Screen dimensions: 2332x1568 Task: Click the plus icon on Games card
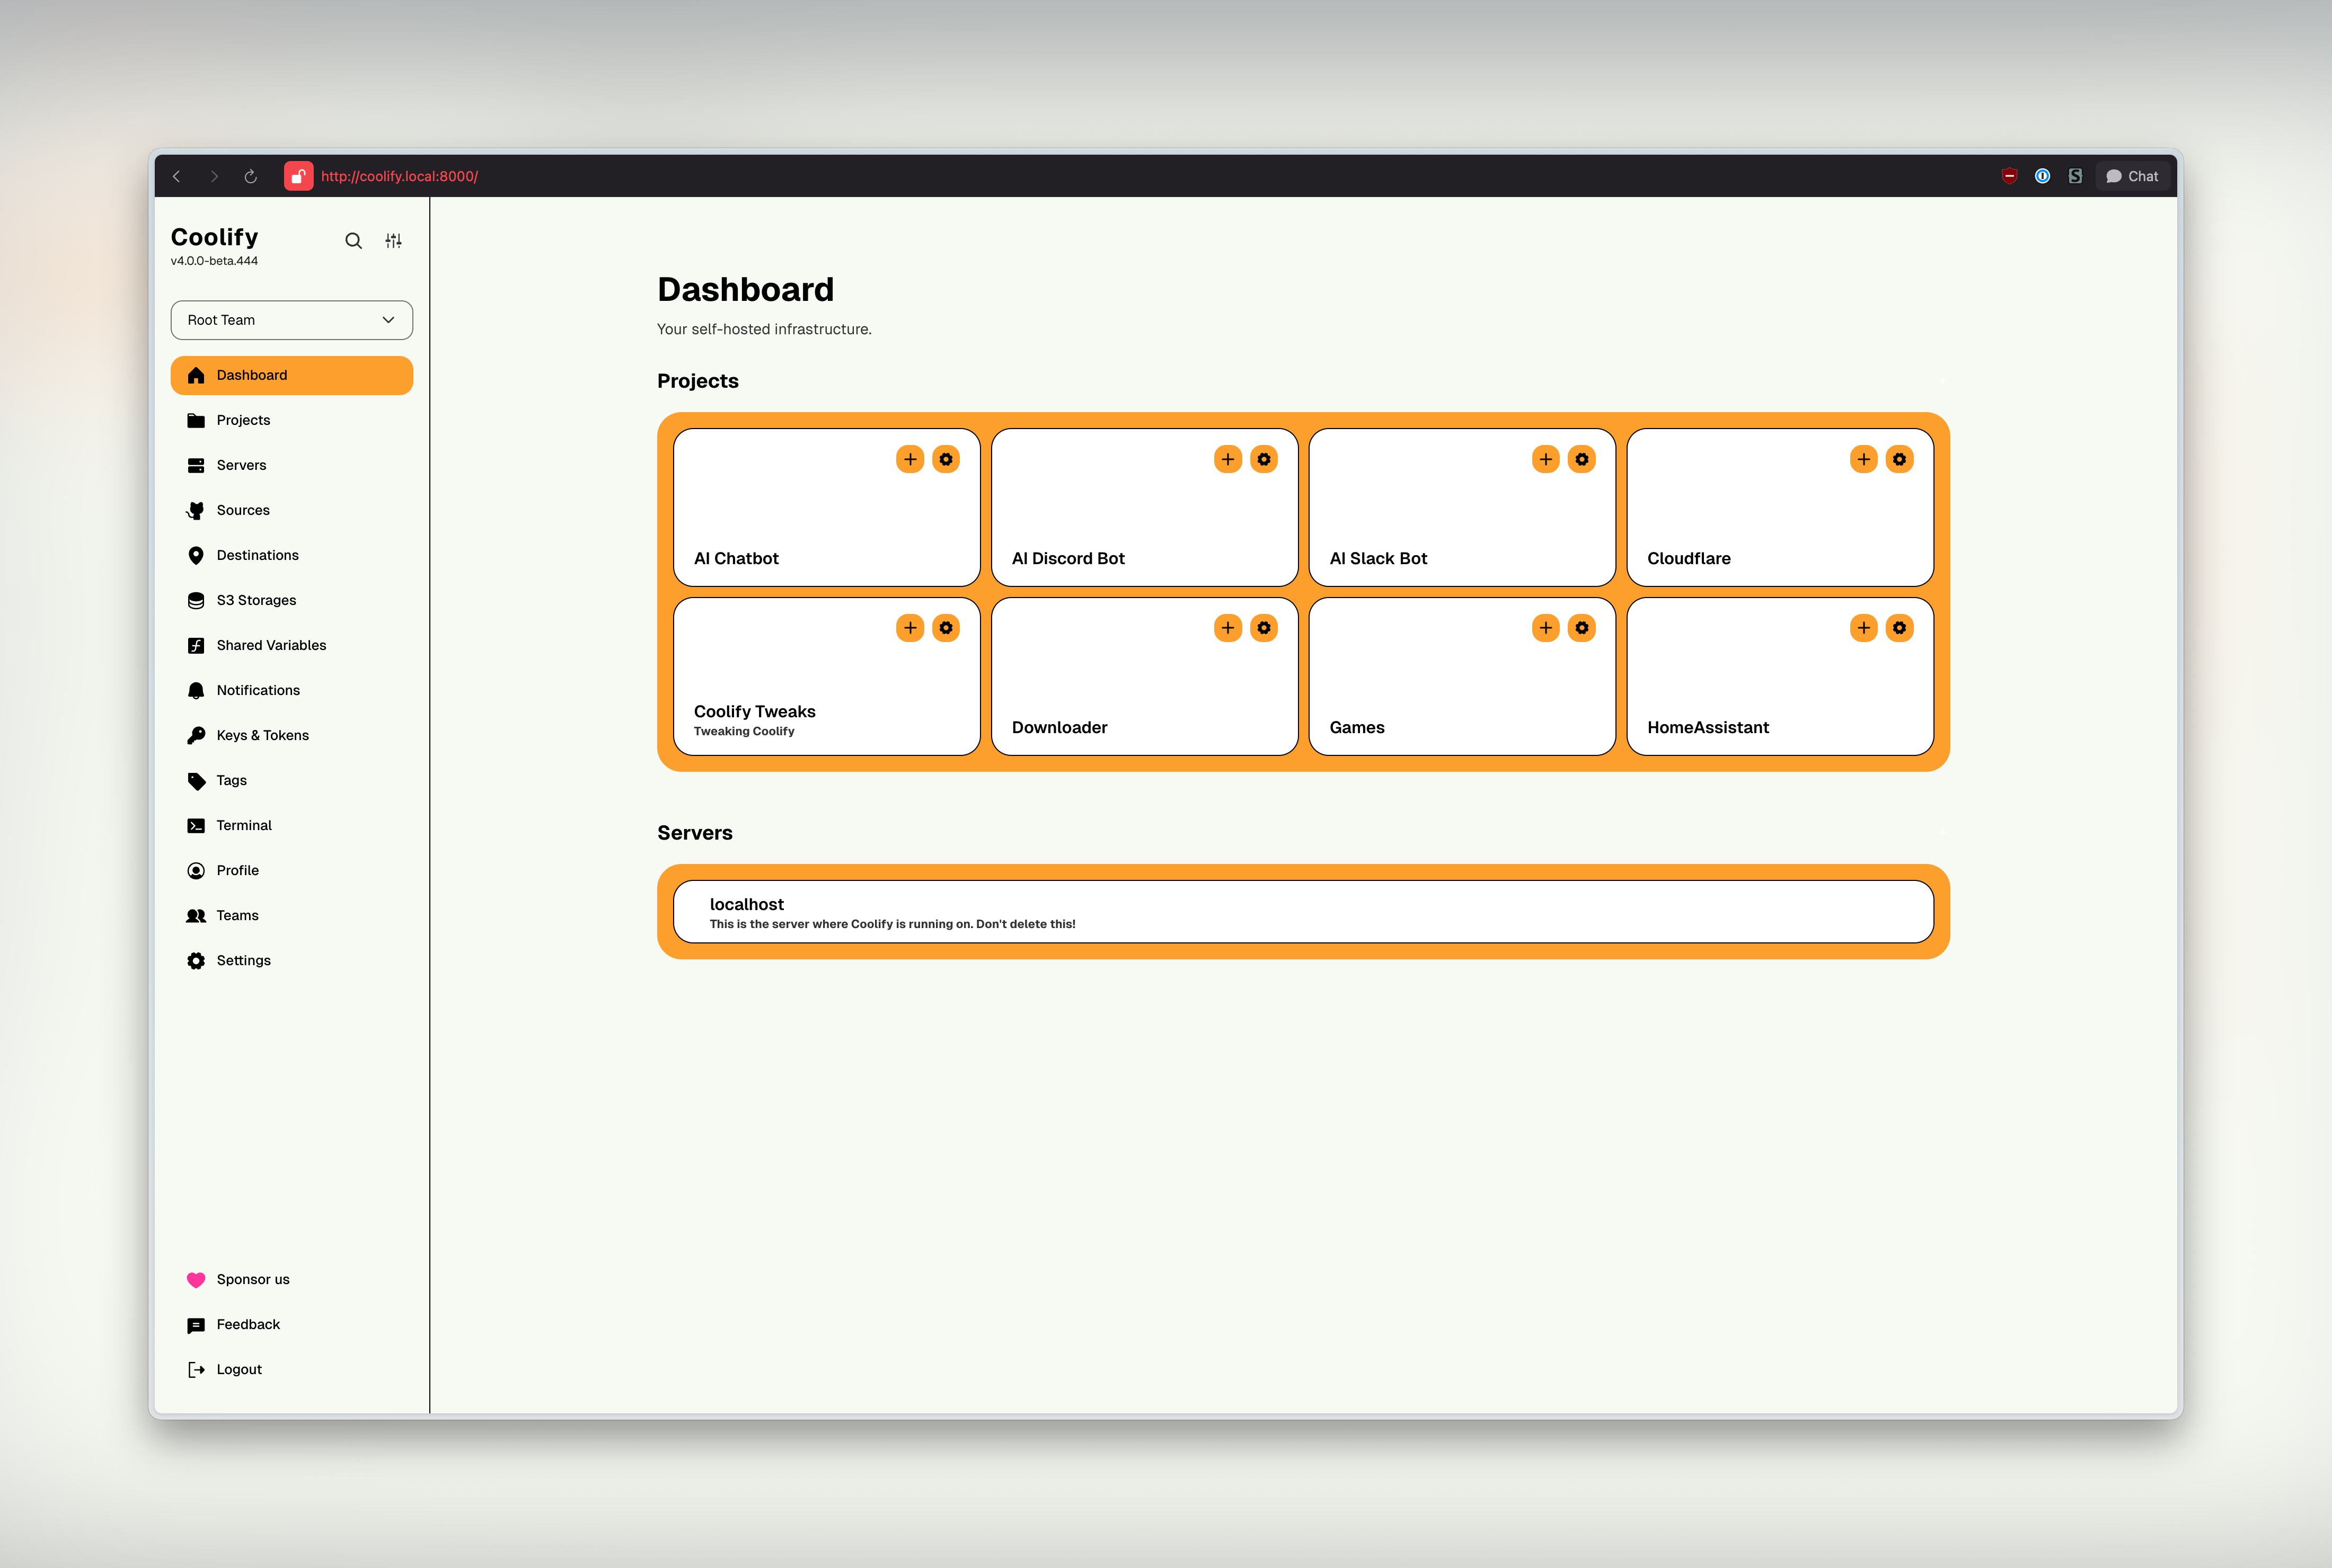point(1544,628)
